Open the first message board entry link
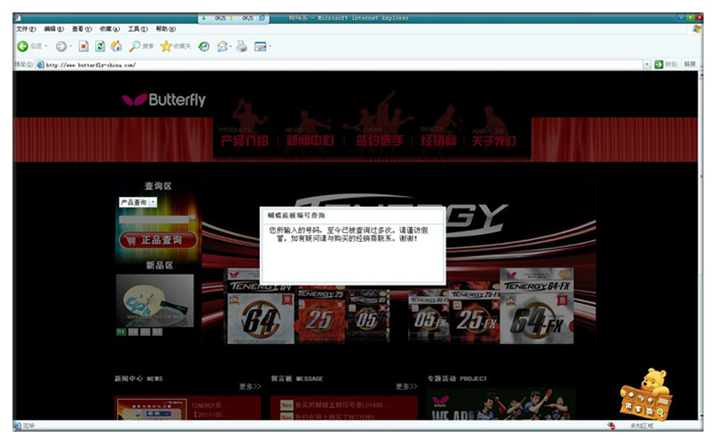The width and height of the screenshot is (716, 444). 342,405
